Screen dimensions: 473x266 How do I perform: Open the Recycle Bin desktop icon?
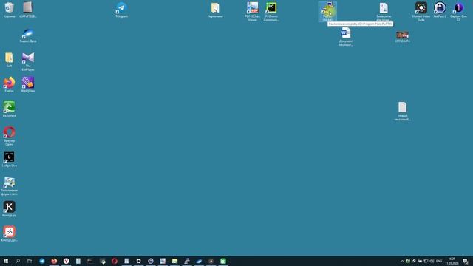coord(9,10)
